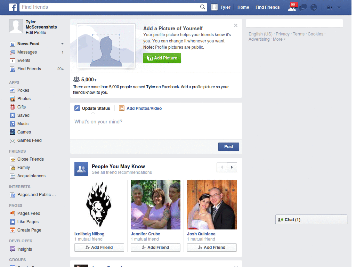Open friend requests icon with 99+ badge
Viewport: 356px width, 267px height.
(292, 7)
